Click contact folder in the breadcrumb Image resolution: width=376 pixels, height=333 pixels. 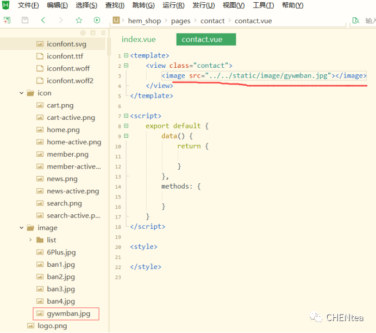click(x=212, y=21)
